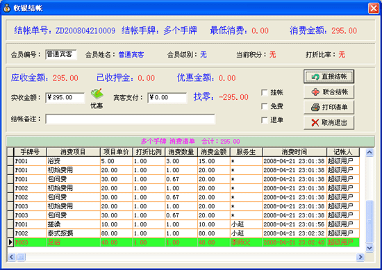
Task: Click the printer icon on 打印清单
Action: click(x=315, y=108)
